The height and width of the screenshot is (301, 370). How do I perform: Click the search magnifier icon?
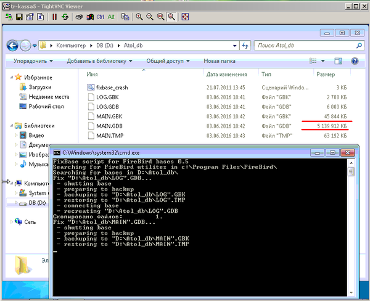point(359,45)
